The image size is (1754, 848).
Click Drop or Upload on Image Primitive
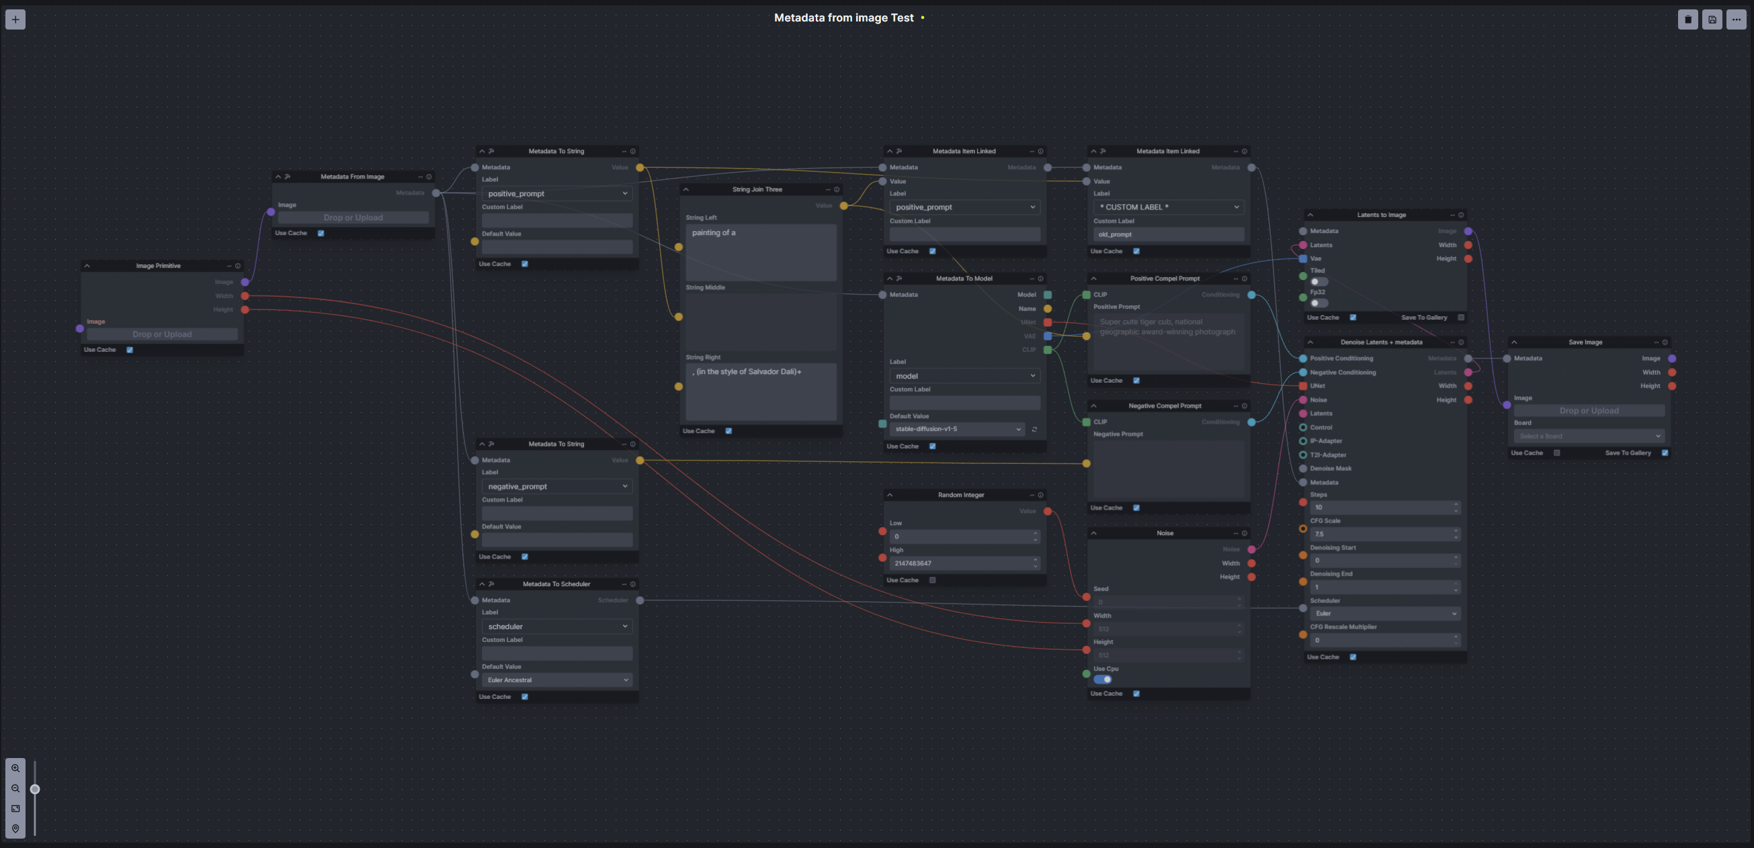162,334
